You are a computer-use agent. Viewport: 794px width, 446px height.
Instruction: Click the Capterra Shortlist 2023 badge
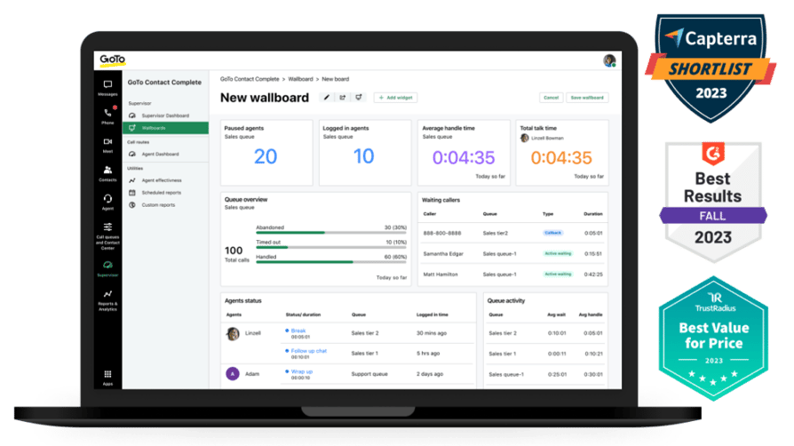point(711,68)
